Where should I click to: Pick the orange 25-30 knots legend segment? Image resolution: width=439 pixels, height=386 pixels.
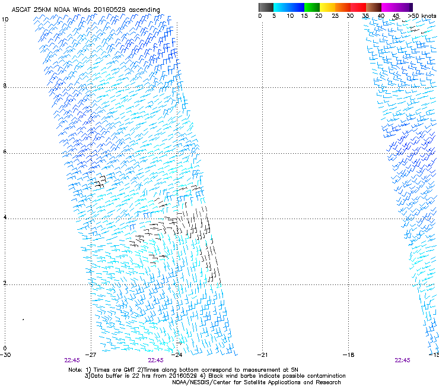click(343, 7)
